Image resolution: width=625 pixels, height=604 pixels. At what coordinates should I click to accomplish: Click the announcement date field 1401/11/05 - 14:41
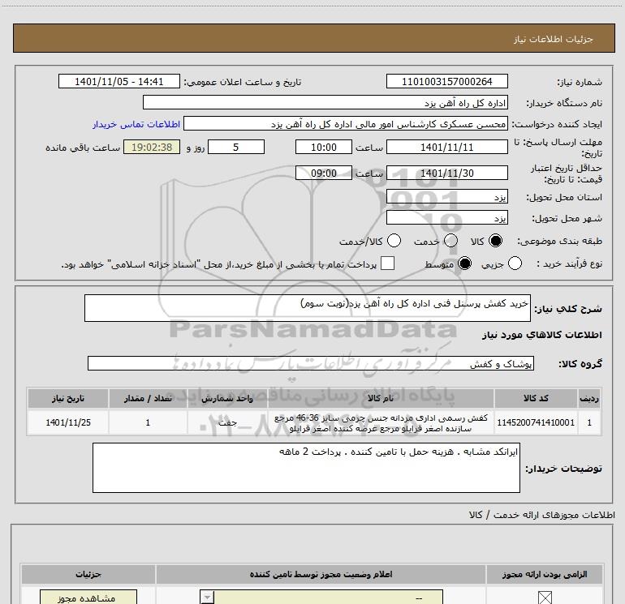[x=119, y=82]
